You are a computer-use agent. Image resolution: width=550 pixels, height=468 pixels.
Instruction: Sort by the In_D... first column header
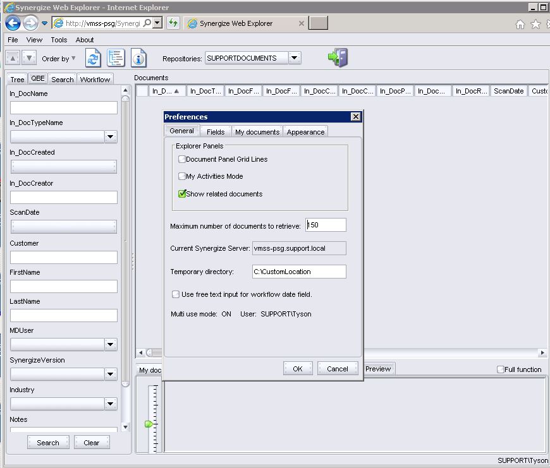point(166,91)
